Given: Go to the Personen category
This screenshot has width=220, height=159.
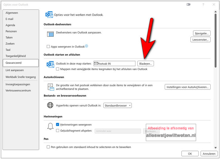Looking at the screenshot, I should (x=21, y=31).
